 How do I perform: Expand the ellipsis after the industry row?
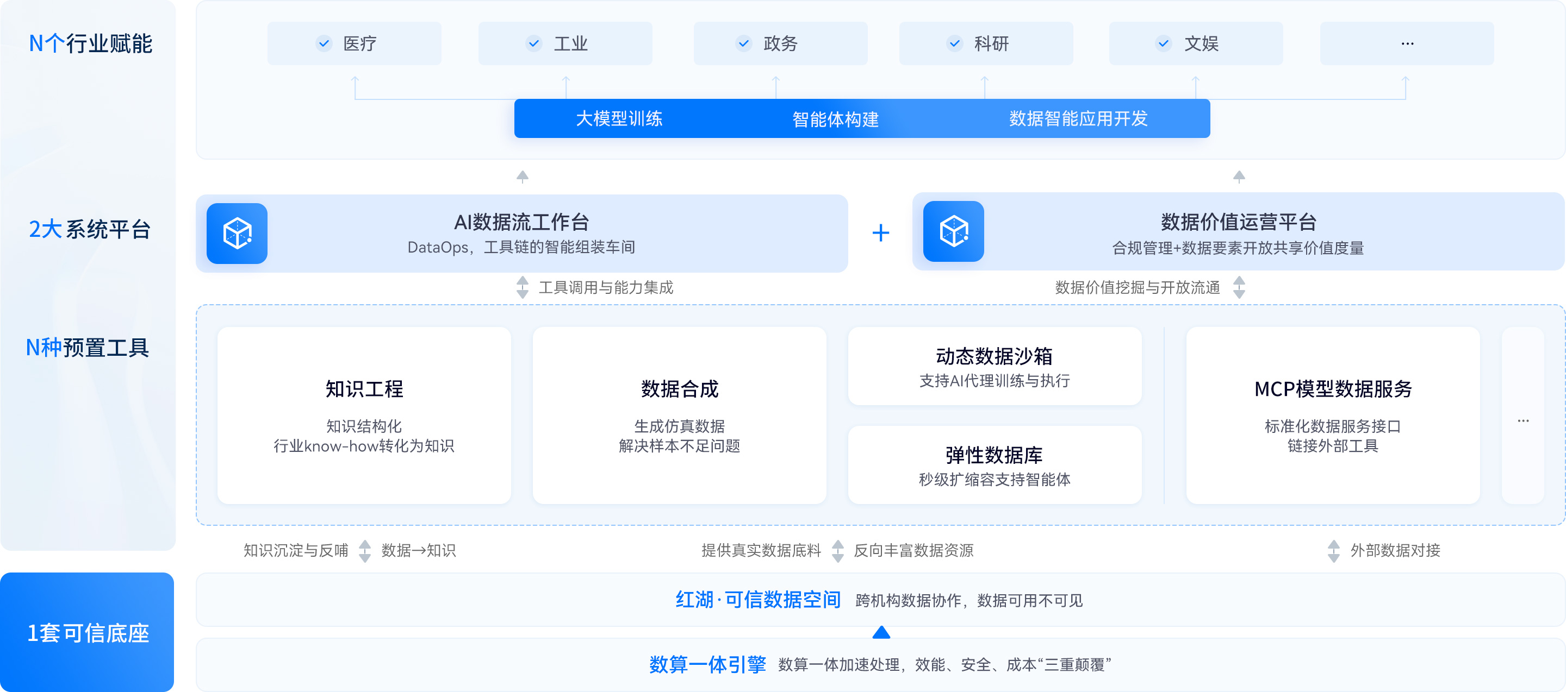point(1406,43)
